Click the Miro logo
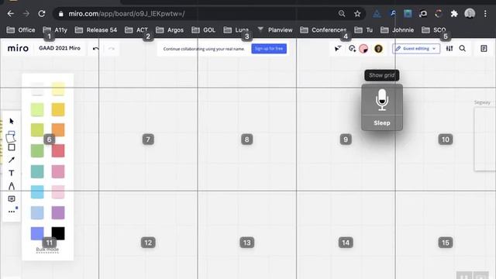496x279 pixels. (x=18, y=48)
